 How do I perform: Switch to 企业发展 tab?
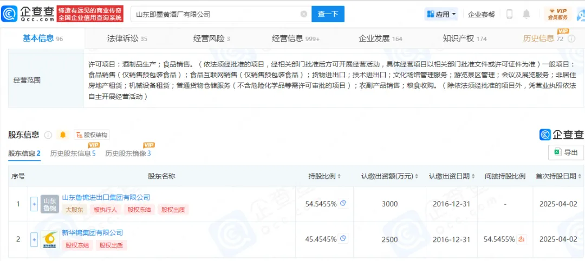coord(380,38)
